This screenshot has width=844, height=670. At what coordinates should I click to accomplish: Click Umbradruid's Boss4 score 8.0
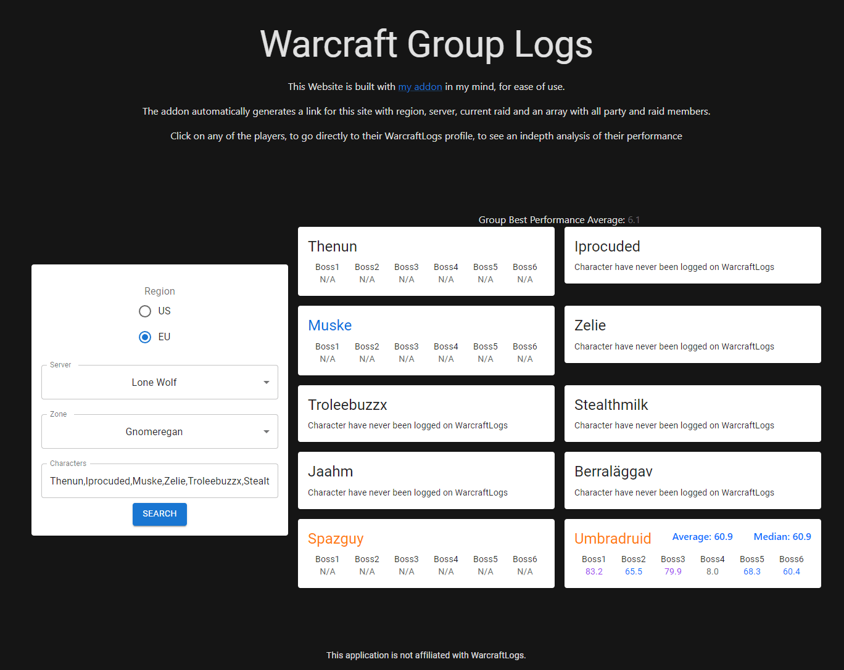click(713, 571)
